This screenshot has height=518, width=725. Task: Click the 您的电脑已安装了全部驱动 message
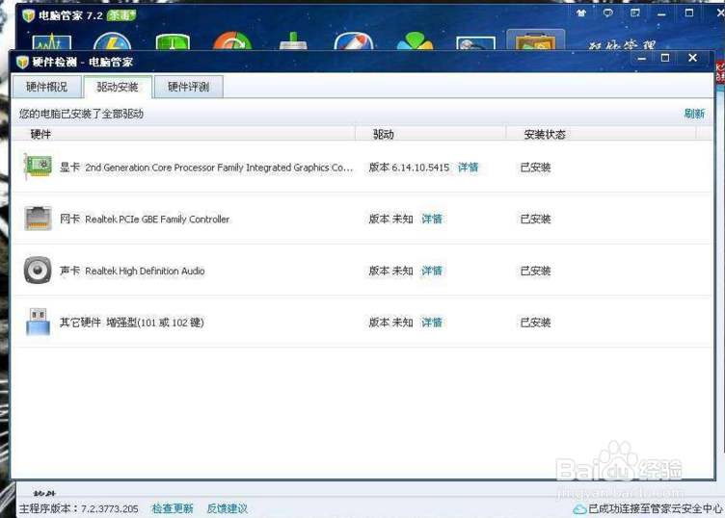[81, 114]
